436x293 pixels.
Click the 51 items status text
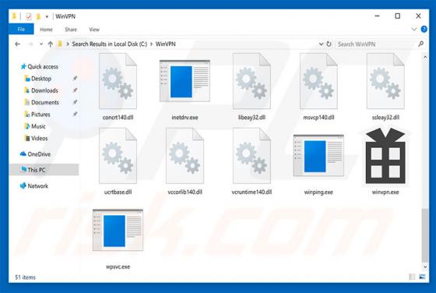pyautogui.click(x=25, y=277)
